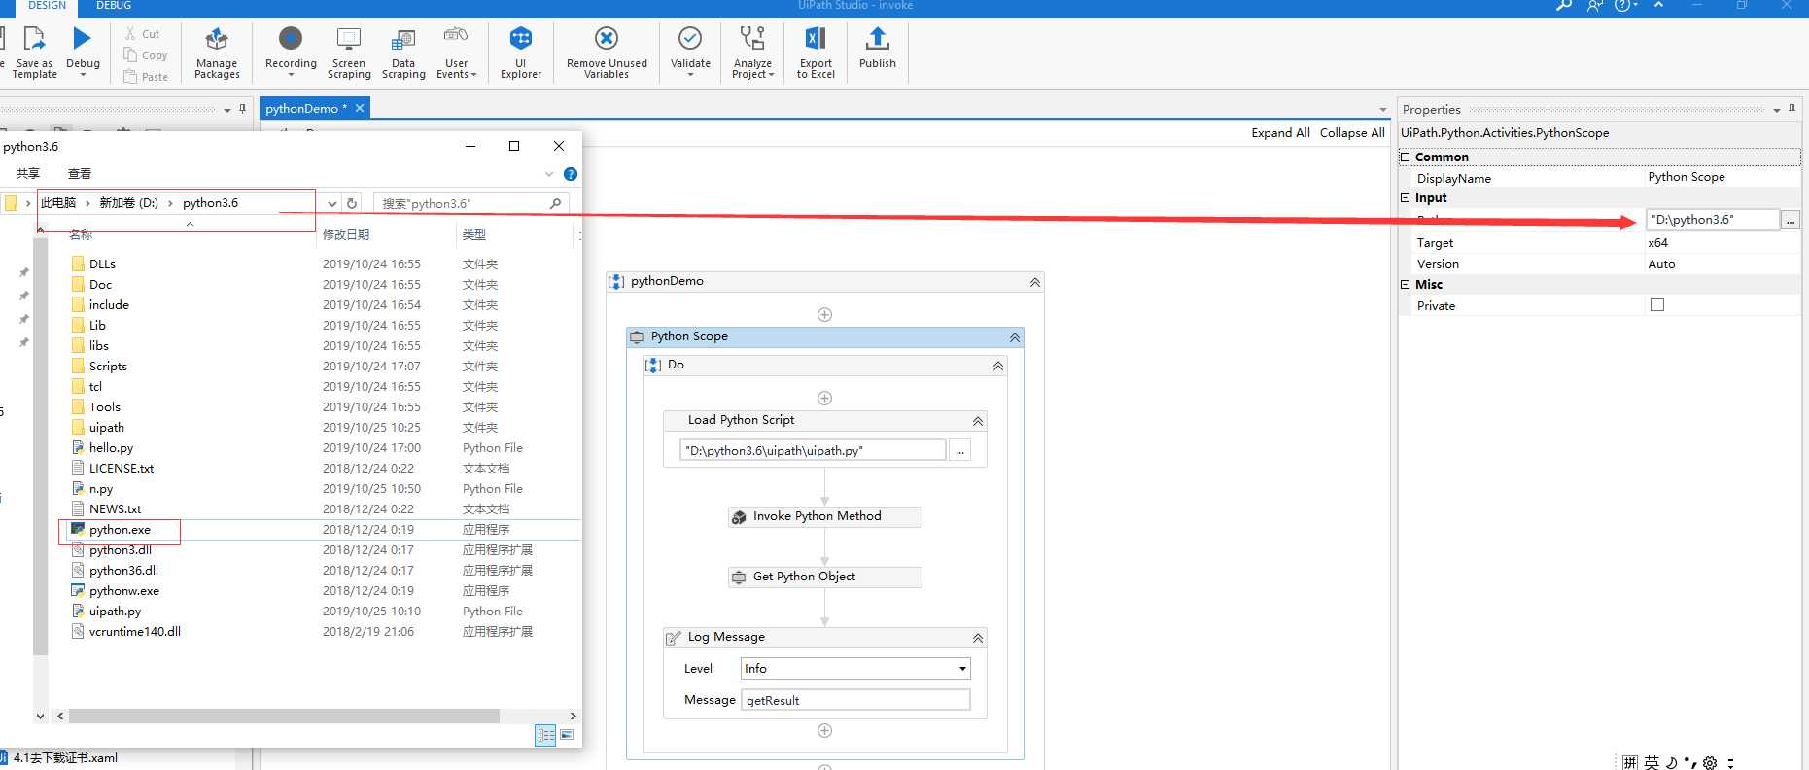This screenshot has width=1809, height=770.
Task: Switch to the DEBUG ribbon tab
Action: (114, 6)
